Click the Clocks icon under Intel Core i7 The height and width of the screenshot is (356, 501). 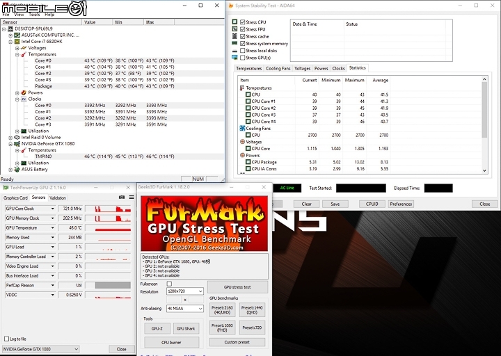(24, 99)
